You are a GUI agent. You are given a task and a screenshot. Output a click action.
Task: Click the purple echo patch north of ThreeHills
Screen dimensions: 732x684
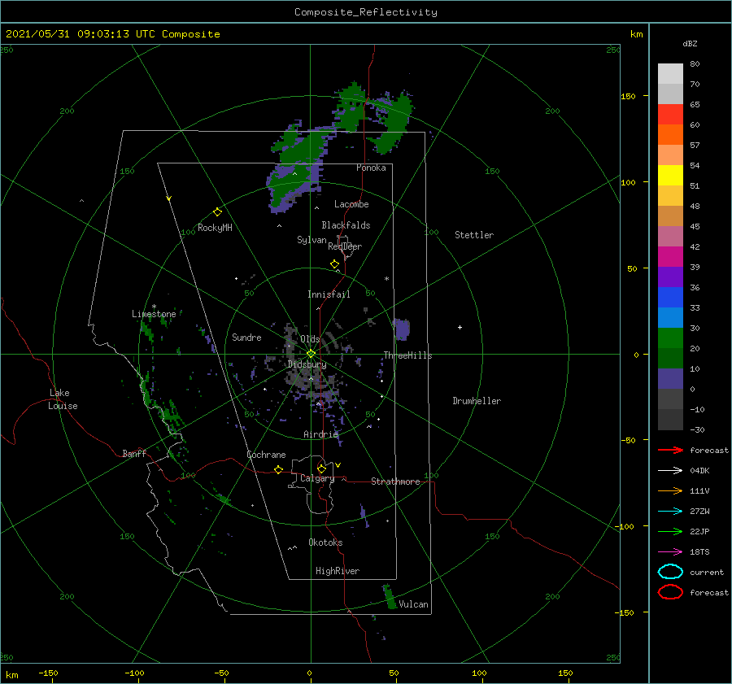tap(402, 329)
